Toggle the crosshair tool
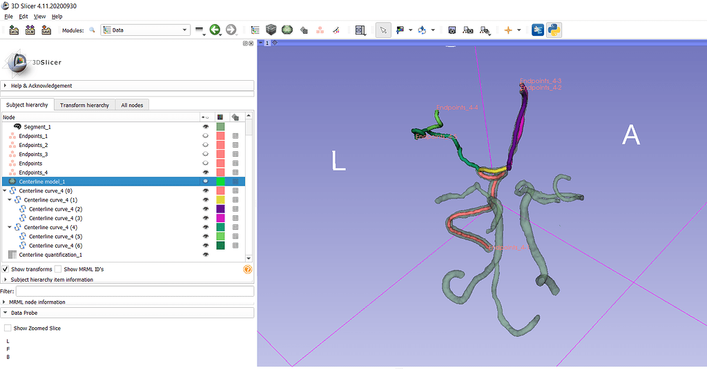Screen dimensions: 707x370 click(509, 30)
